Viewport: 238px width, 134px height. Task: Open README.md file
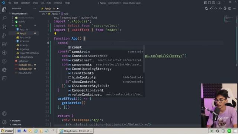(x=23, y=73)
